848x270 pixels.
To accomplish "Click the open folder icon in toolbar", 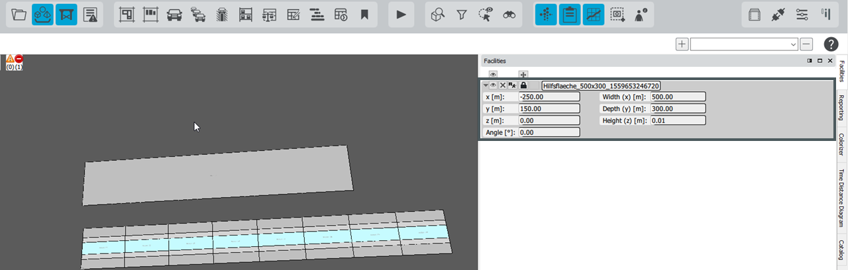I will [19, 15].
